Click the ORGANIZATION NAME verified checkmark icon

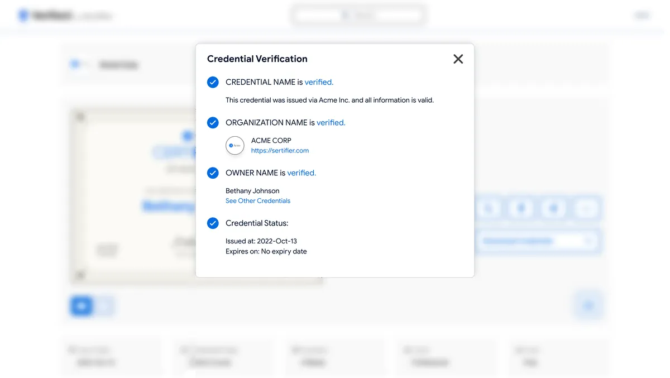tap(213, 123)
